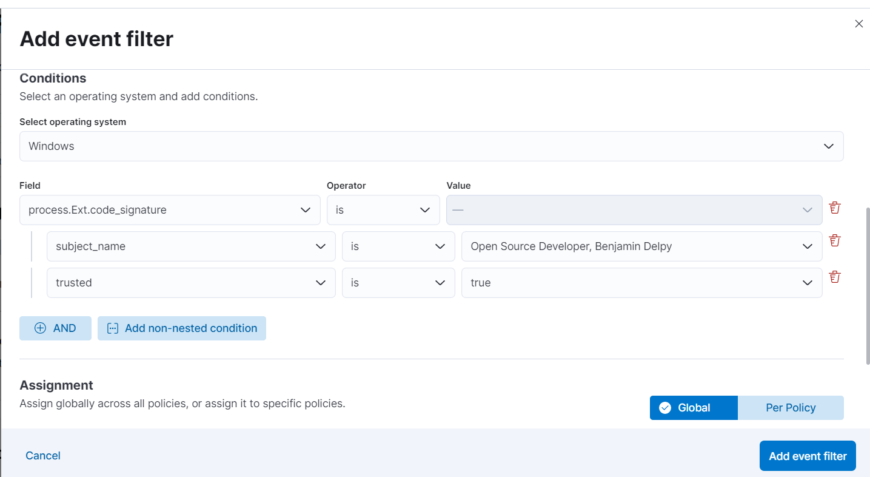Enable the Global assignment option
The image size is (870, 477).
coord(693,407)
